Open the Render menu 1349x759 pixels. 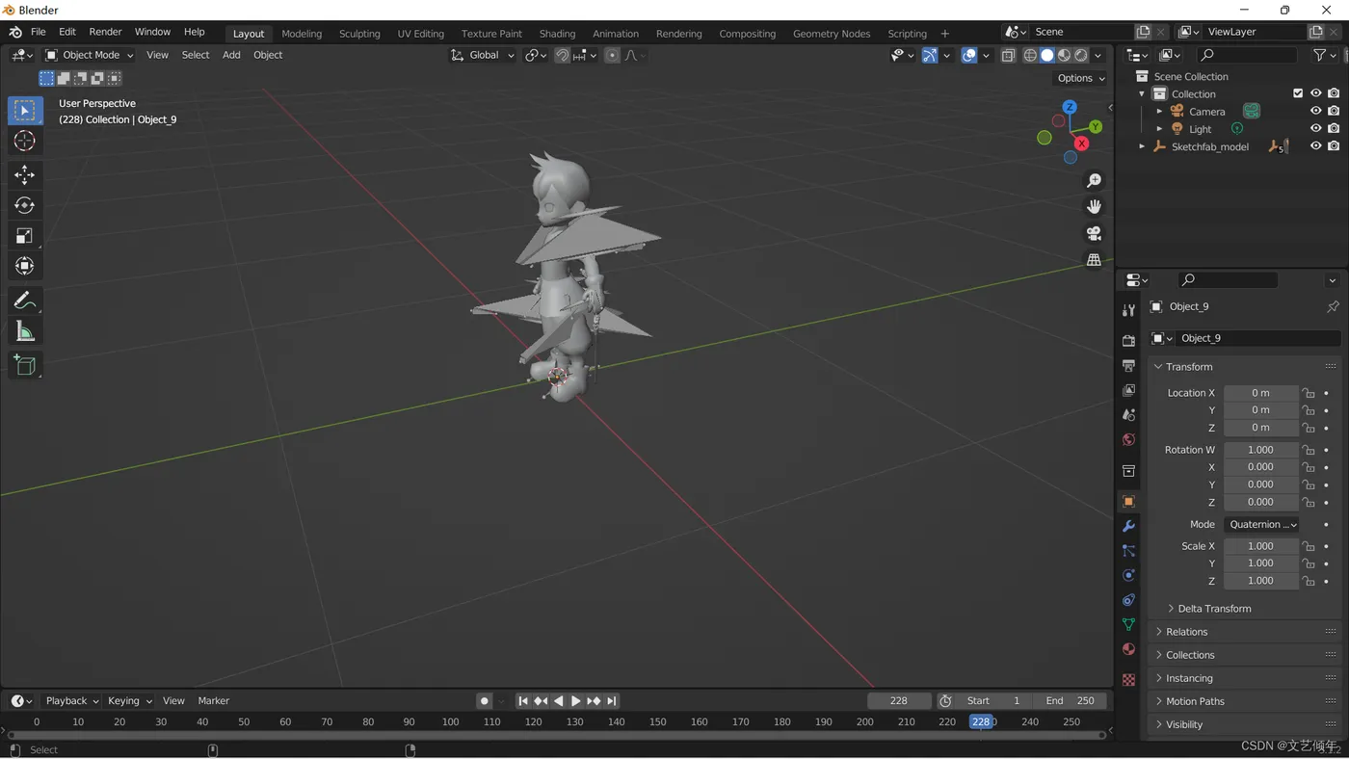(x=105, y=32)
